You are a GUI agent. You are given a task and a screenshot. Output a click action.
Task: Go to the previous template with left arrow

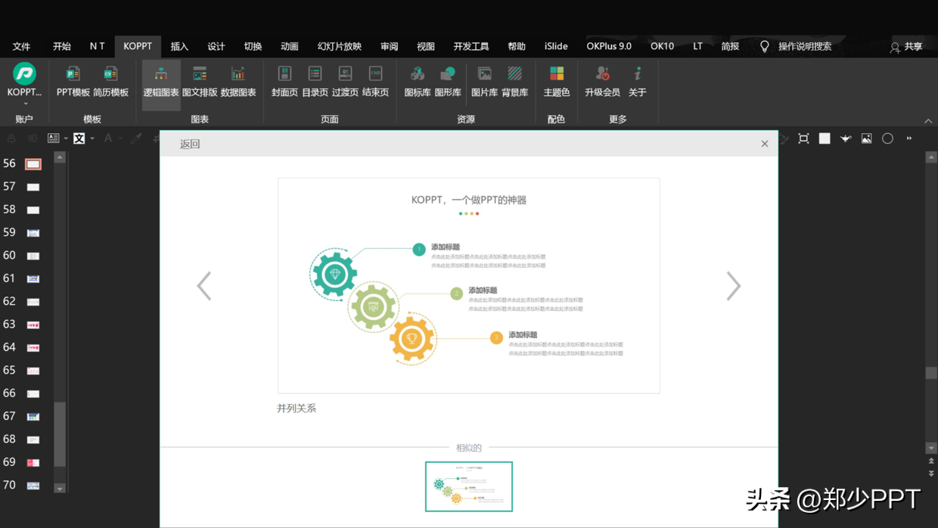pos(204,286)
